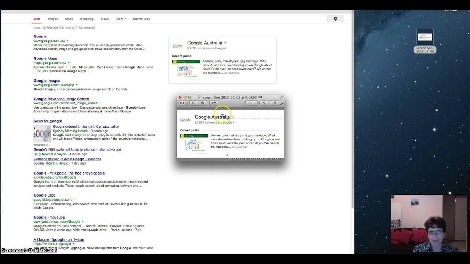Open the RSS switch off glitches story
470x264 pixels.
77,150
